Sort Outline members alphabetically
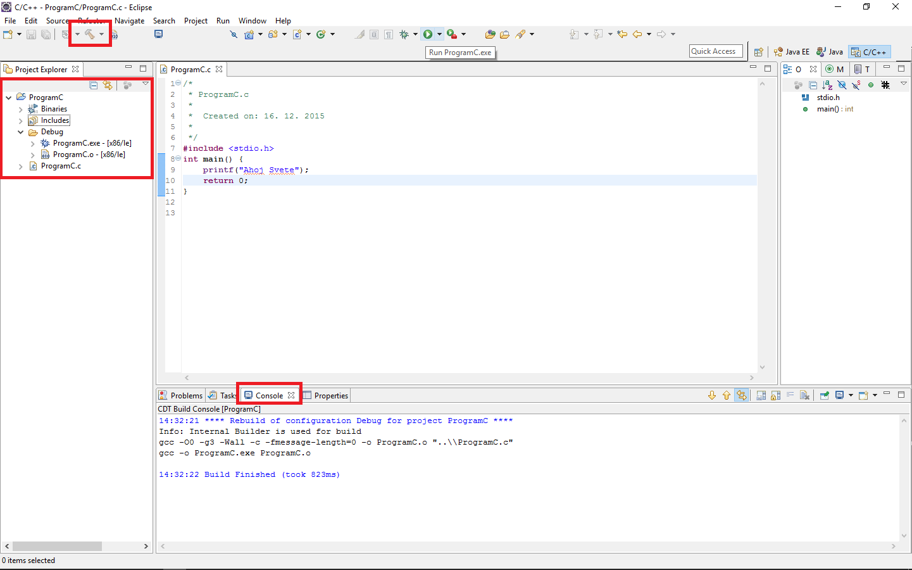Screen dimensions: 912x570 pos(828,84)
